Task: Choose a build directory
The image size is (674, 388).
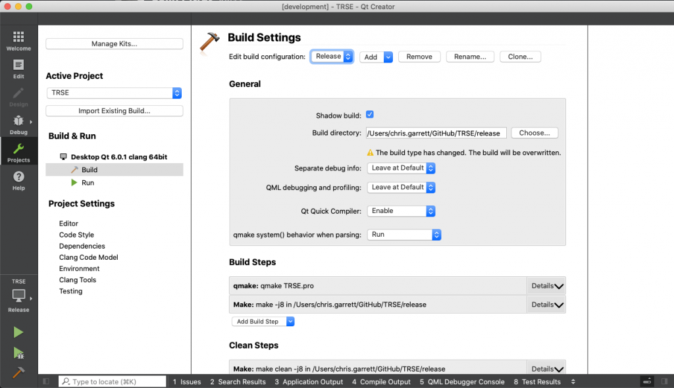Action: pyautogui.click(x=534, y=133)
